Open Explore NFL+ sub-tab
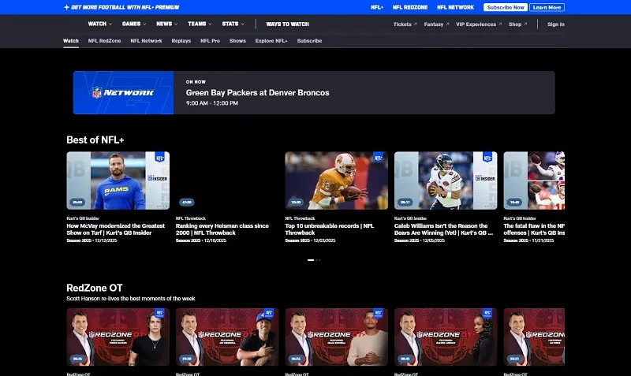The image size is (631, 376). 271,41
